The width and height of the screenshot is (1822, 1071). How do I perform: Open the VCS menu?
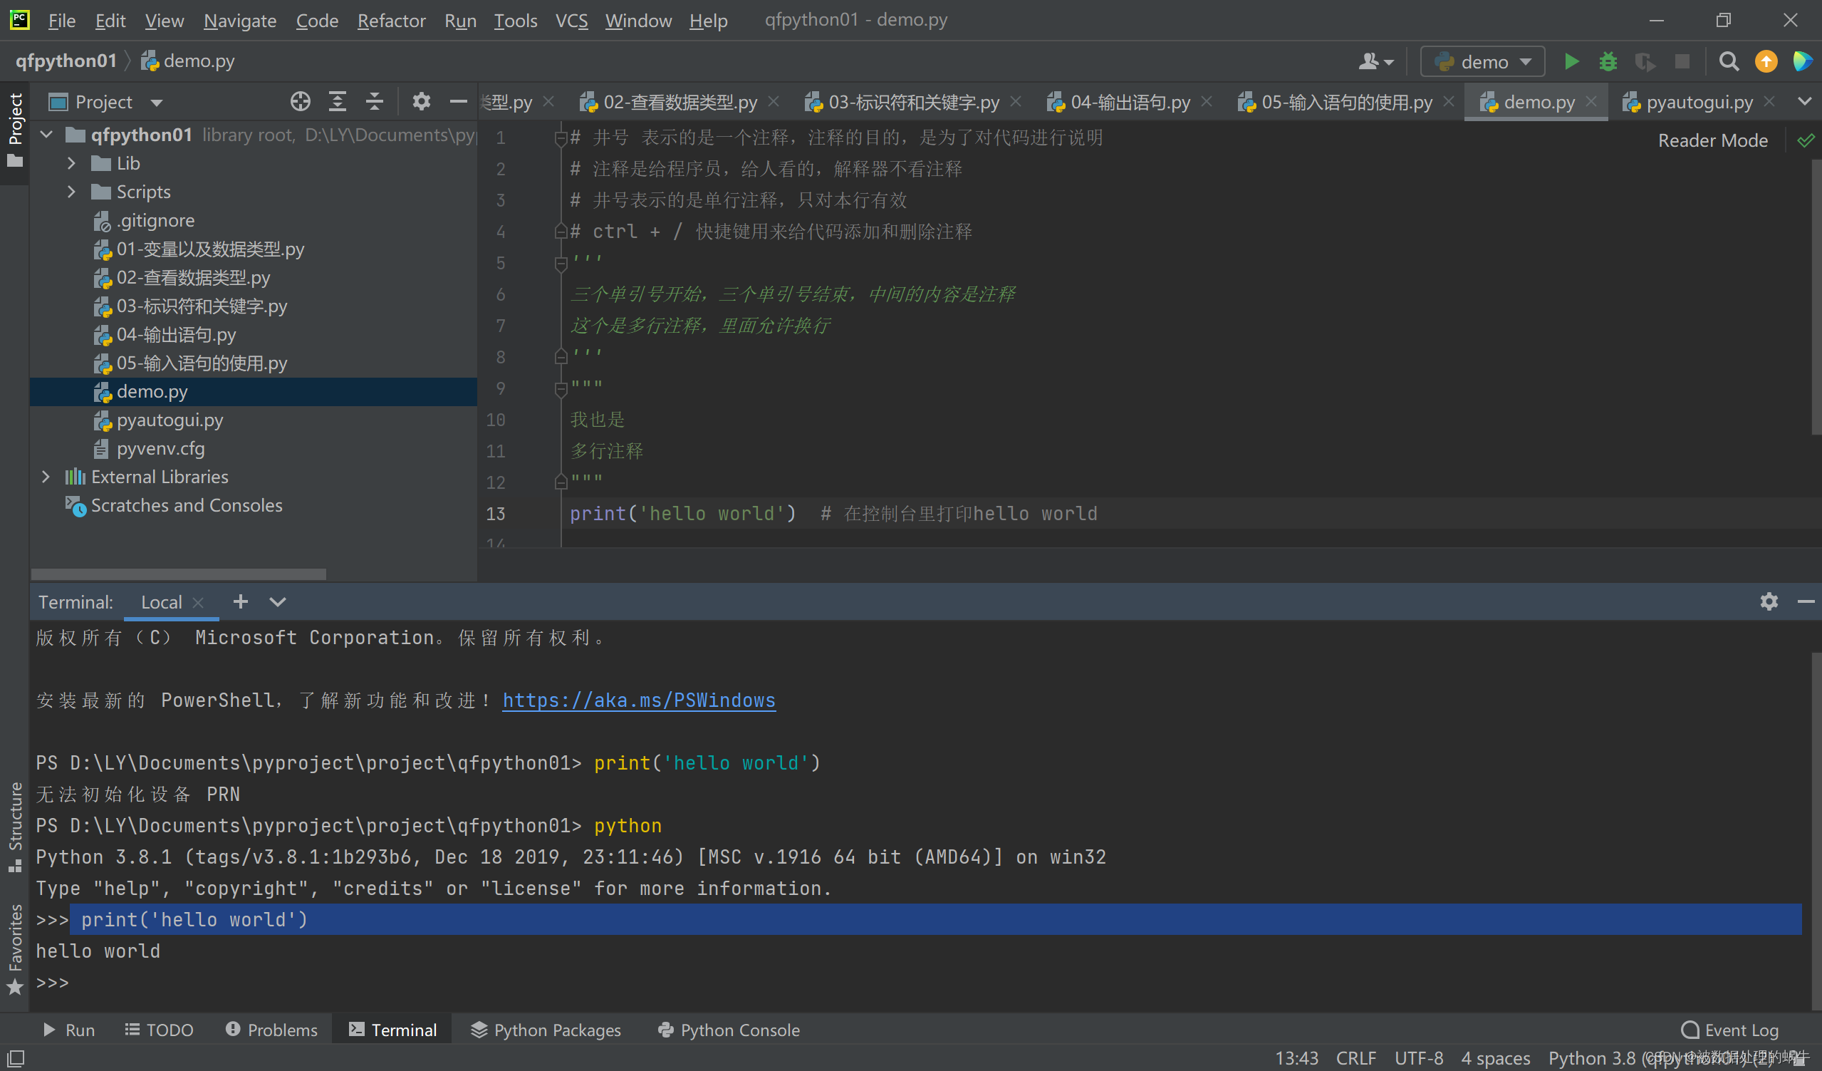click(571, 20)
